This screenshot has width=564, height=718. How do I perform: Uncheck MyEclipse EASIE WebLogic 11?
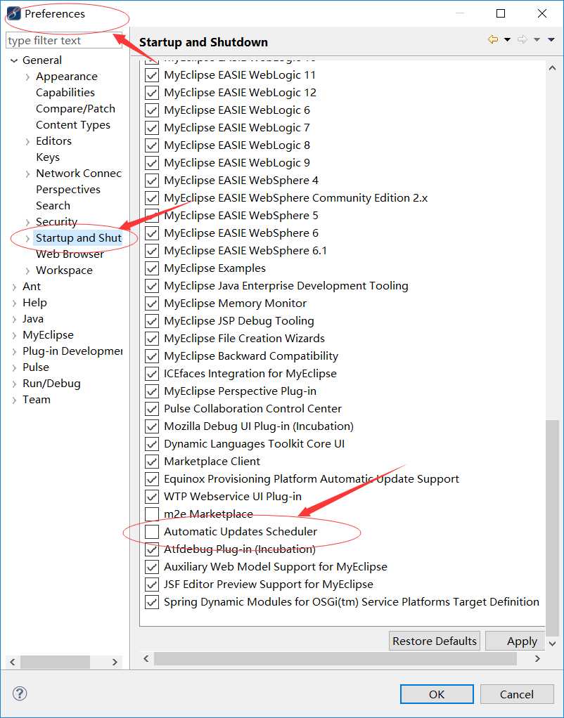pyautogui.click(x=152, y=75)
